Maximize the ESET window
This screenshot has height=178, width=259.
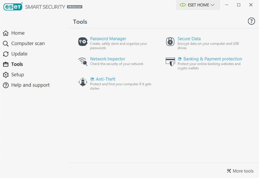239,5
